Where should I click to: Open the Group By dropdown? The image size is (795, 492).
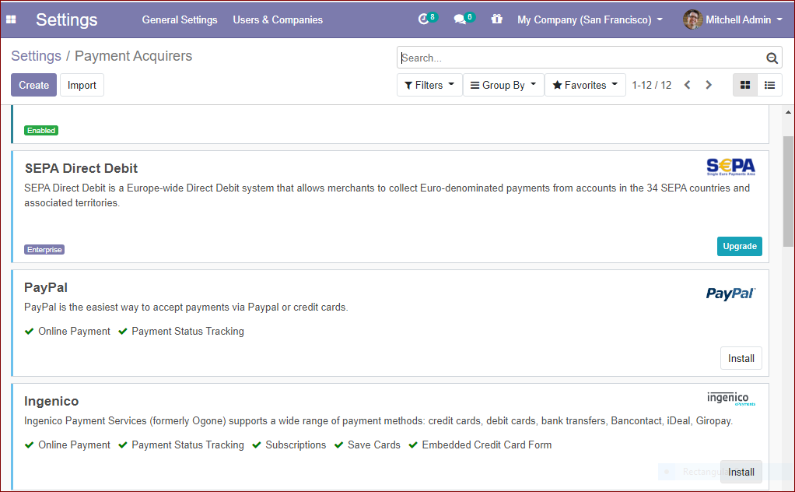pyautogui.click(x=503, y=85)
